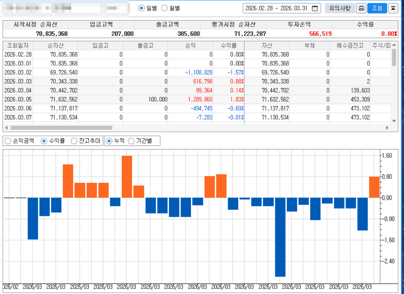Click table scroll up arrow
This screenshot has height=294, width=404.
[x=394, y=45]
